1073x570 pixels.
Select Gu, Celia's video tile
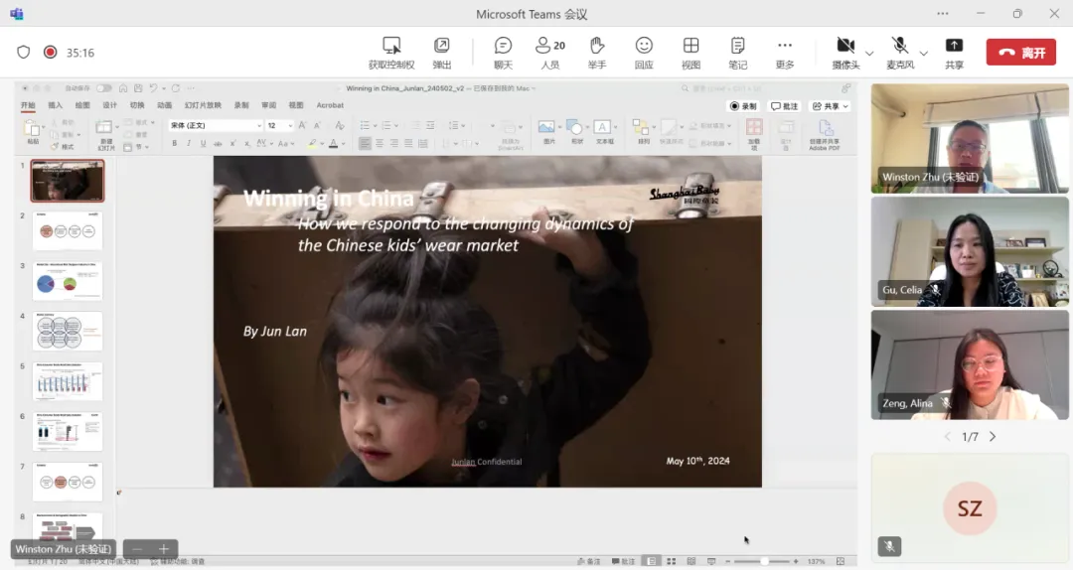970,251
